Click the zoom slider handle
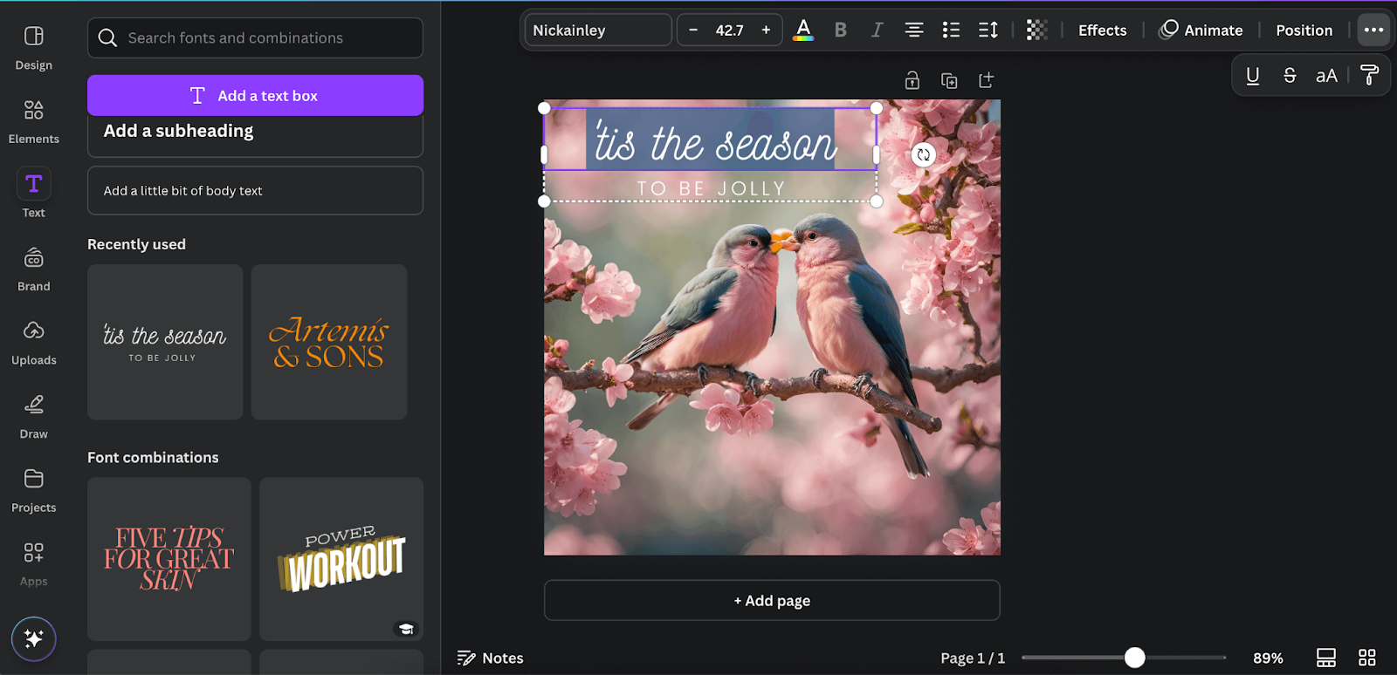Image resolution: width=1397 pixels, height=675 pixels. (x=1134, y=658)
